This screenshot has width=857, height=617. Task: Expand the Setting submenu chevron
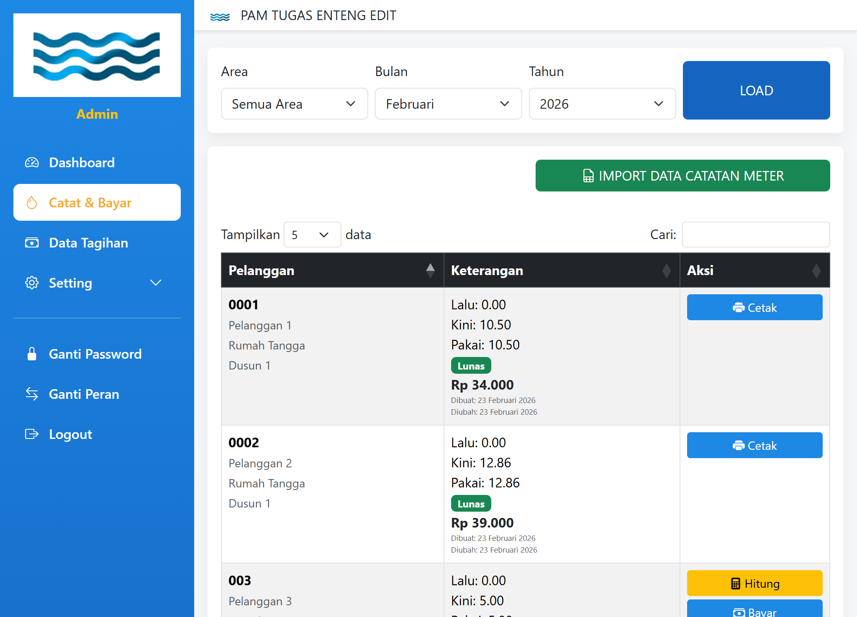(x=156, y=283)
